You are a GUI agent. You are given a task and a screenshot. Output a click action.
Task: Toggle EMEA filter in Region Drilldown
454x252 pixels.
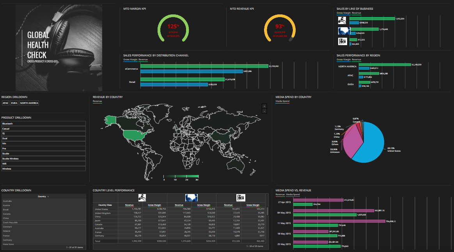(x=14, y=103)
